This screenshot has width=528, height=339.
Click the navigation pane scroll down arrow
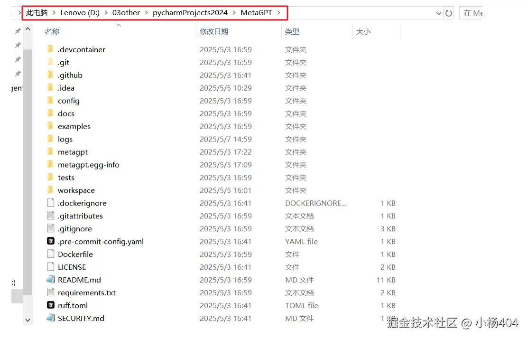(28, 320)
